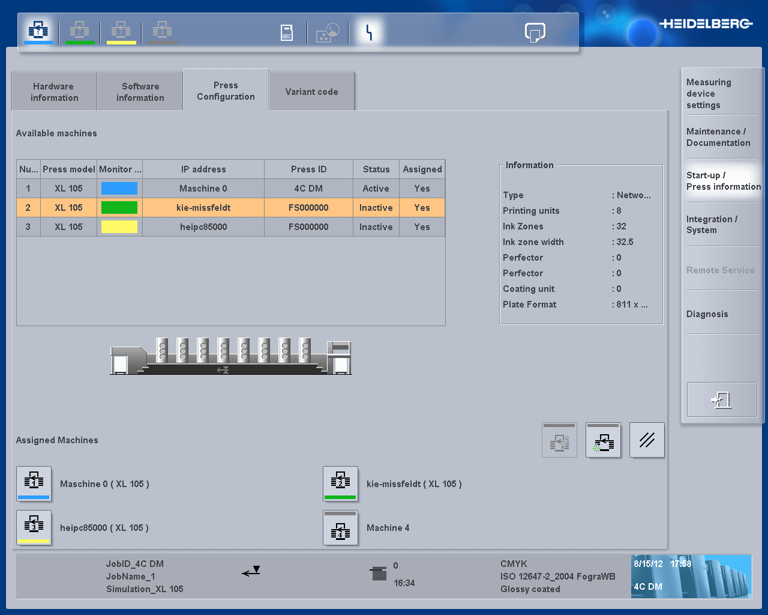Click the add machine icon with green asterisk
This screenshot has width=768, height=615.
(x=603, y=440)
